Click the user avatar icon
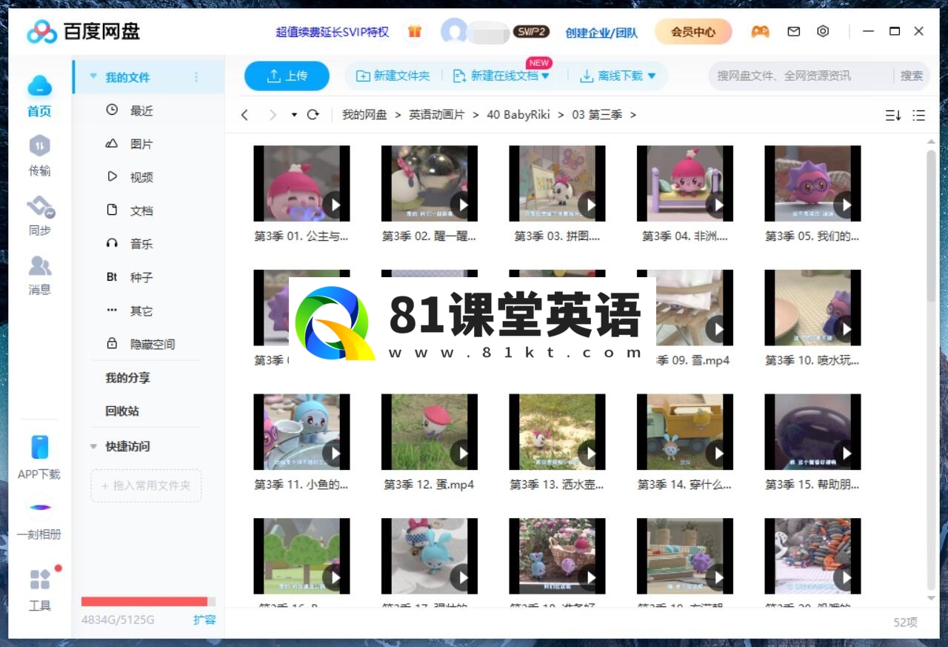This screenshot has height=647, width=948. click(454, 32)
